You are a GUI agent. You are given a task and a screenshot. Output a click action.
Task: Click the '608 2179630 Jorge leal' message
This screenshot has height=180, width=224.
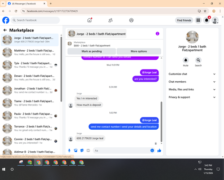[x=90, y=138]
